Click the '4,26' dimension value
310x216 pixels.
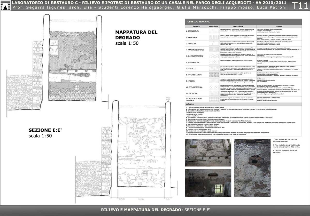[x=141, y=199]
